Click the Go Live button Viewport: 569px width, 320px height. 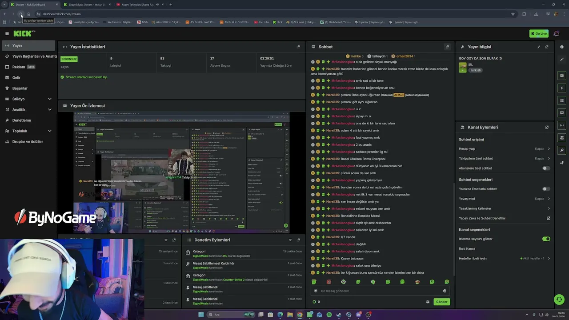539,33
